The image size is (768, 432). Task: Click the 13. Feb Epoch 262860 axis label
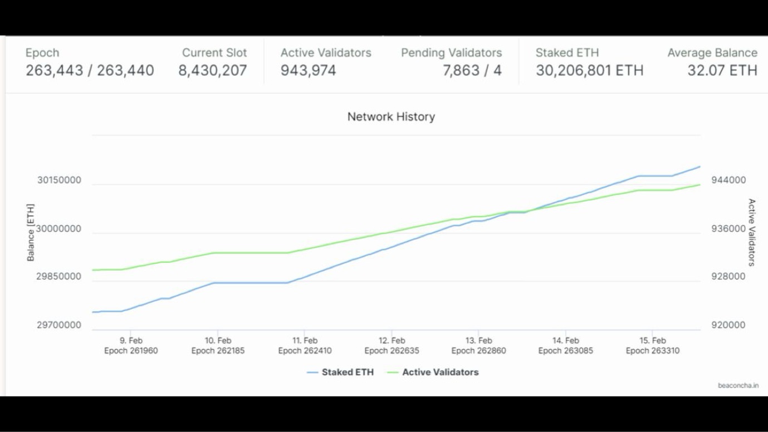[x=478, y=345]
